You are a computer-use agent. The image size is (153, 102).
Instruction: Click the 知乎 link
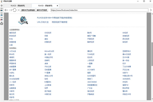point(124,64)
